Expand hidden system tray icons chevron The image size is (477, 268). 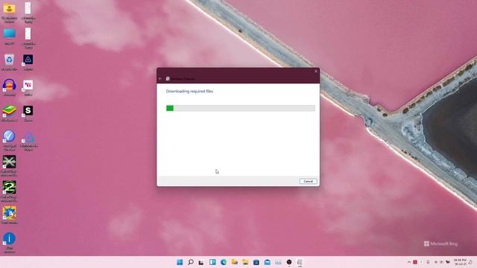tap(409, 262)
